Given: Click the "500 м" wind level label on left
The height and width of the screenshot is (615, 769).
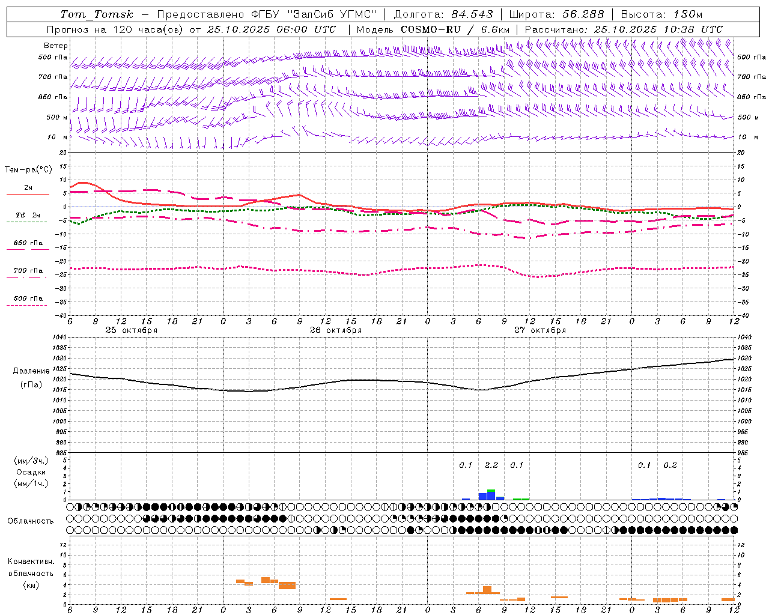Looking at the screenshot, I should [x=57, y=117].
